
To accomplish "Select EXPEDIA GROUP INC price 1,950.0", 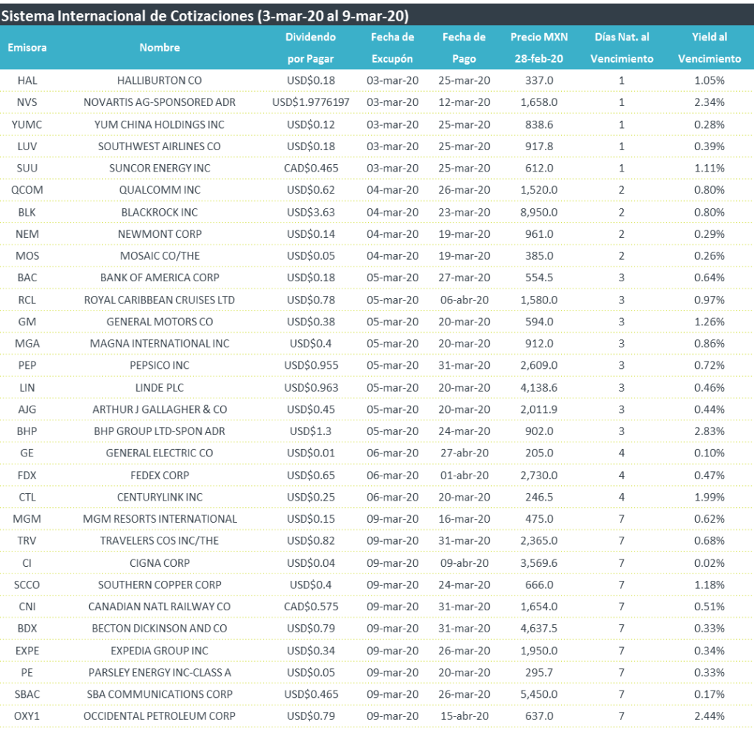I will click(539, 651).
